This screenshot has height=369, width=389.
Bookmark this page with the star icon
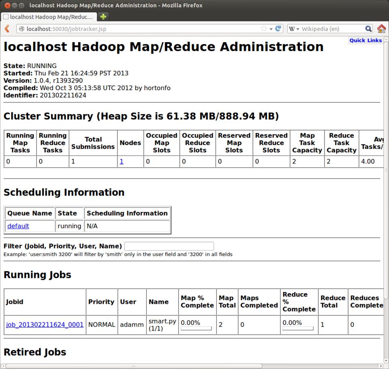pyautogui.click(x=264, y=29)
